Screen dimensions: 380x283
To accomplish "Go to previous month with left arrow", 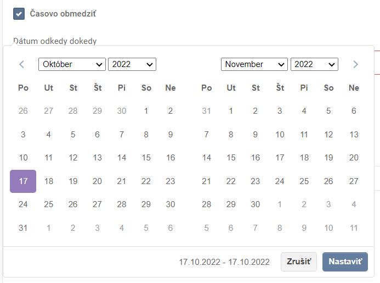I will click(22, 64).
